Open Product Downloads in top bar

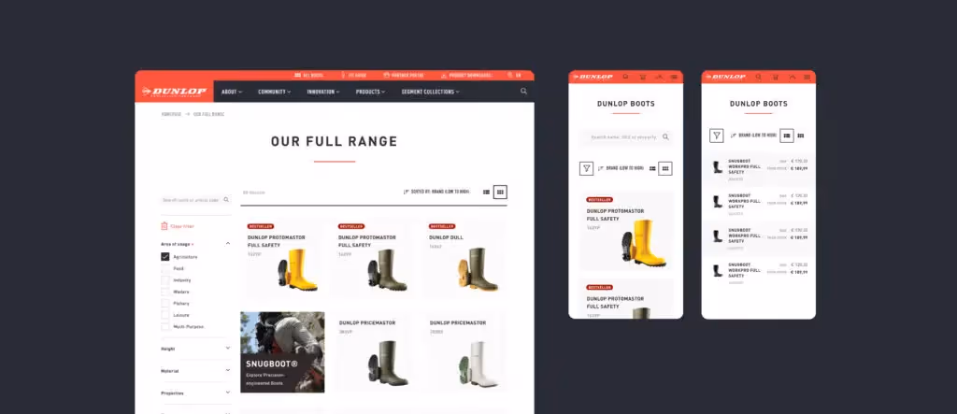tap(467, 75)
